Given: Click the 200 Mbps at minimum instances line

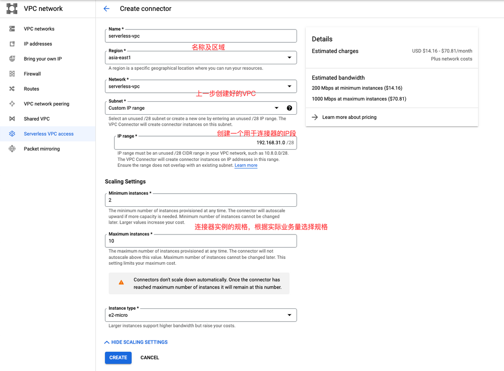Looking at the screenshot, I should click(x=357, y=88).
